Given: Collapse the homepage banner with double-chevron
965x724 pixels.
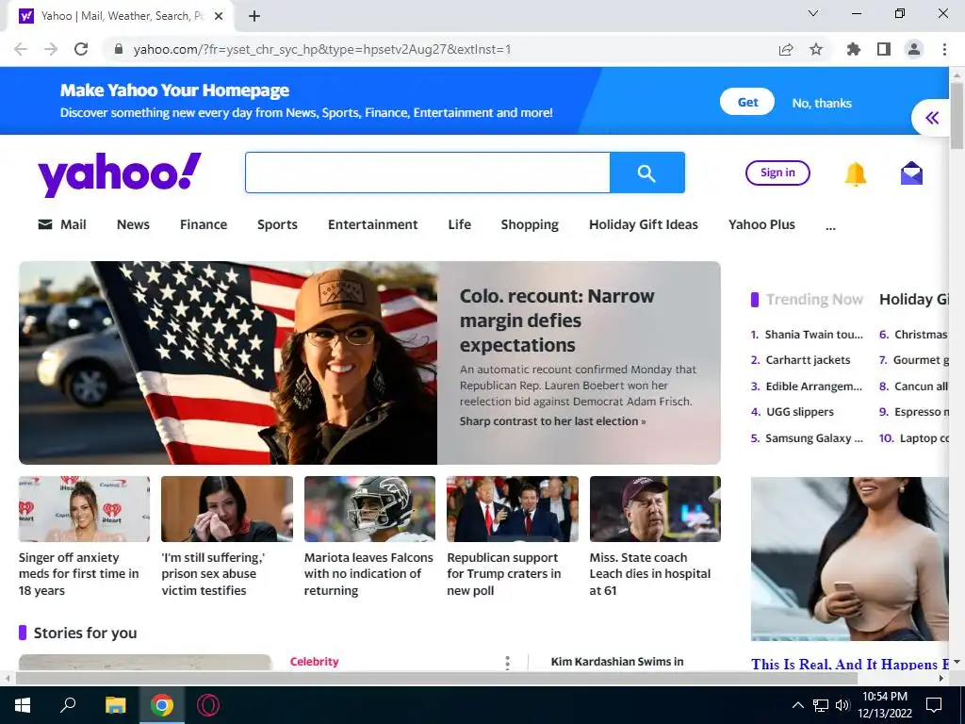Looking at the screenshot, I should coord(932,117).
